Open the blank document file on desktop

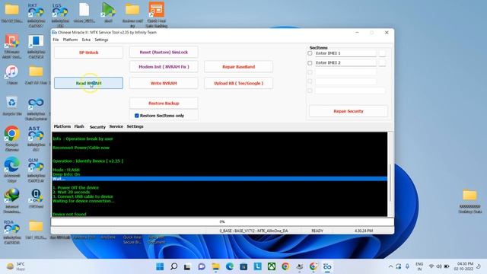(x=84, y=13)
